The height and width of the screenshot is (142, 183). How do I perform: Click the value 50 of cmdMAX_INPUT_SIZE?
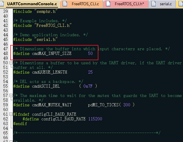pyautogui.click(x=90, y=53)
